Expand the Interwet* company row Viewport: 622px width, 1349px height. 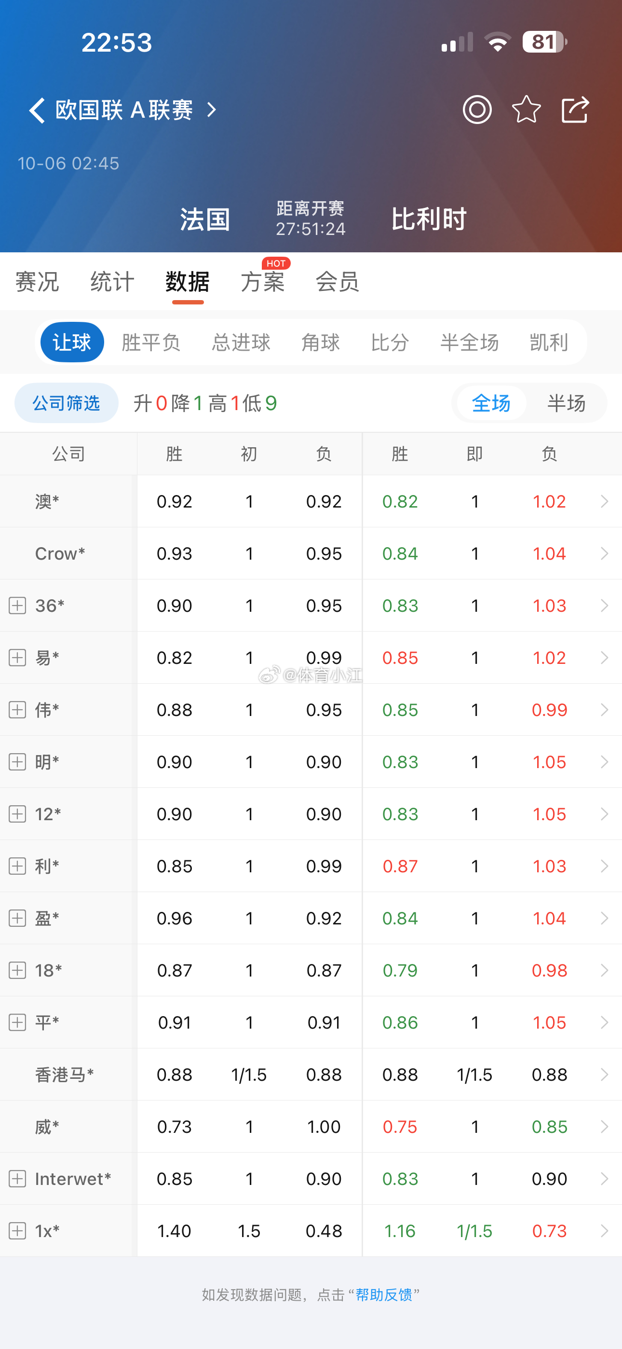(x=17, y=1179)
